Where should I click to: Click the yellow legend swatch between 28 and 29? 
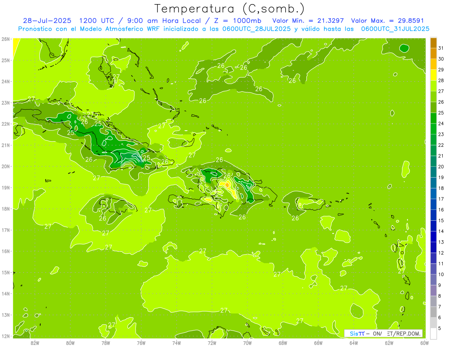coord(433,75)
